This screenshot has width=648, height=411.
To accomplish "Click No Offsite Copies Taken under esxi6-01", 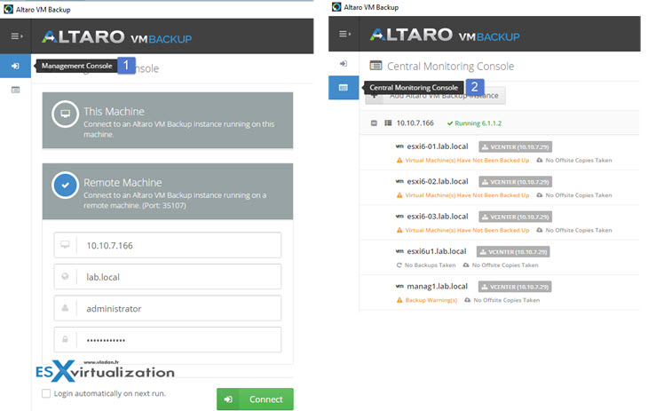I will pyautogui.click(x=574, y=161).
